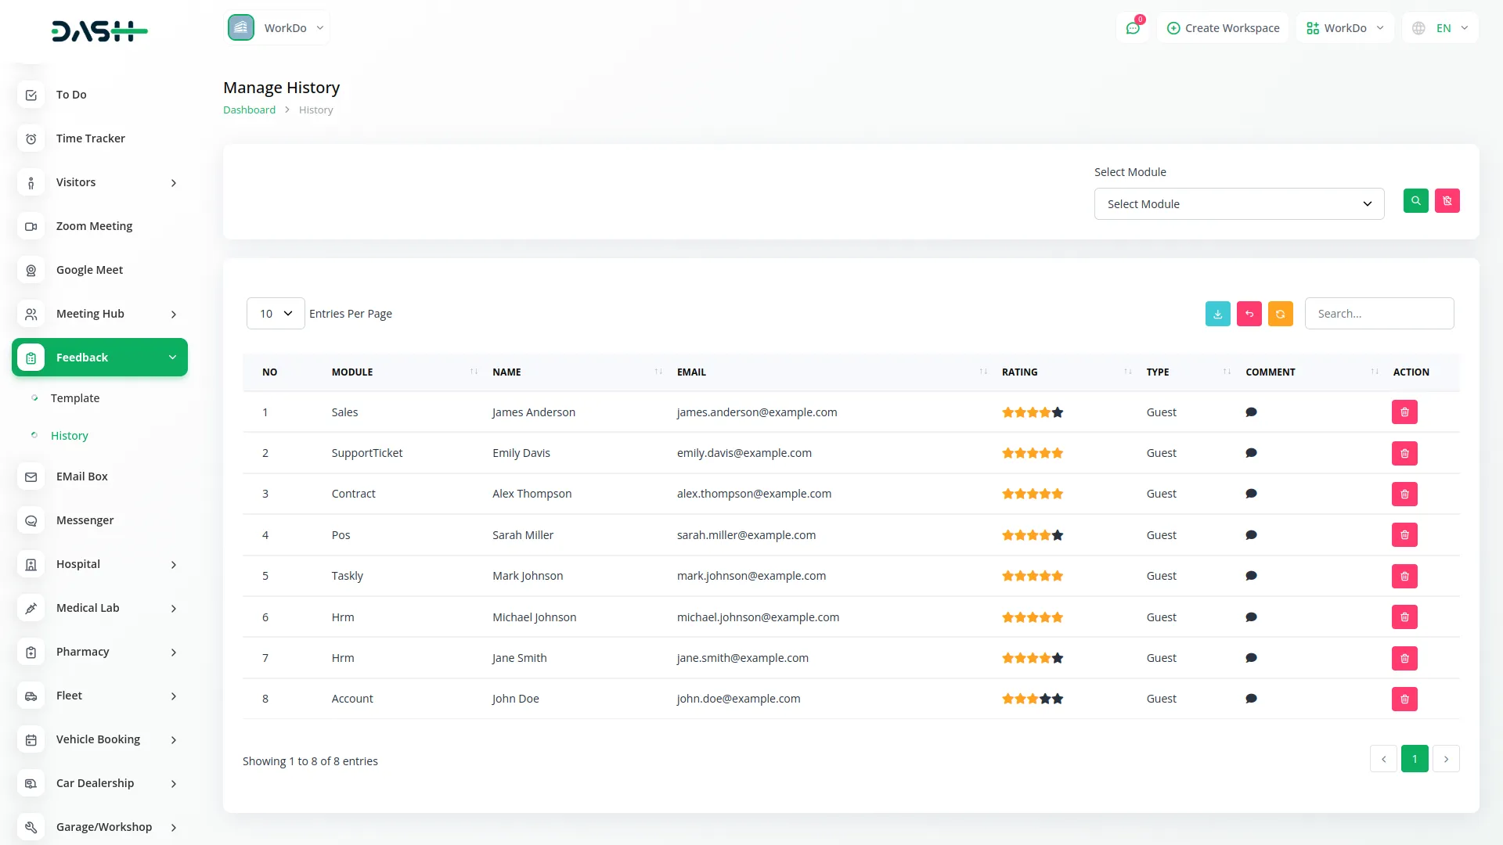Image resolution: width=1503 pixels, height=845 pixels.
Task: Open the Create Workspace button
Action: [x=1223, y=27]
